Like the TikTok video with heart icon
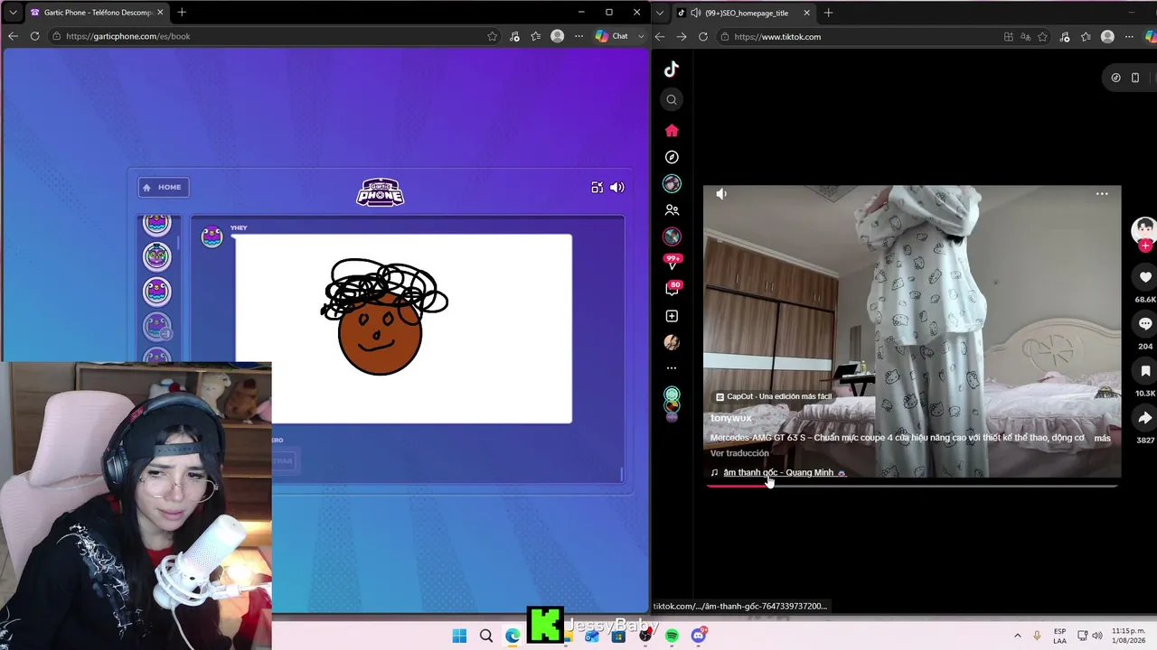This screenshot has width=1157, height=650. click(x=1145, y=277)
